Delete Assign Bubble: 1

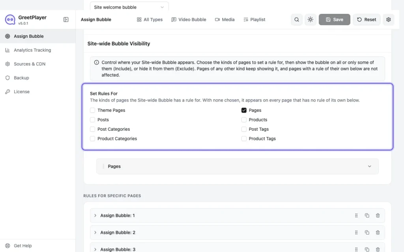pos(378,215)
